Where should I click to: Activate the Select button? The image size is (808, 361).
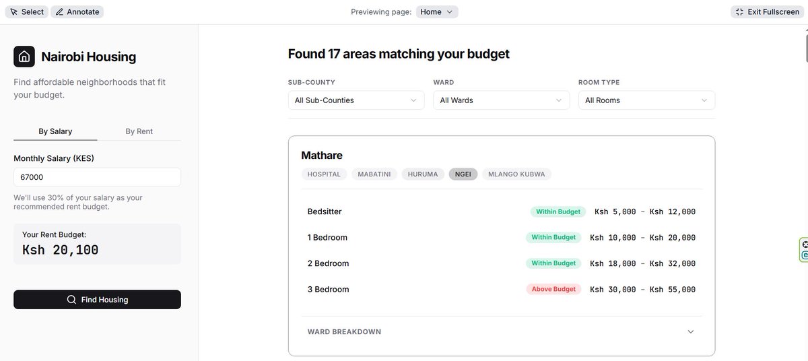26,12
